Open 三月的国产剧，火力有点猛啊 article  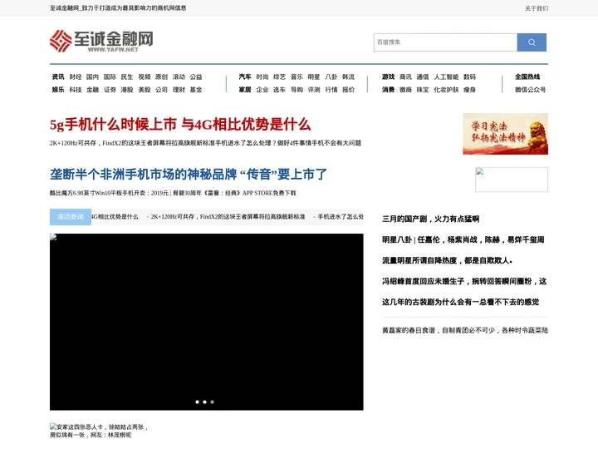(430, 220)
